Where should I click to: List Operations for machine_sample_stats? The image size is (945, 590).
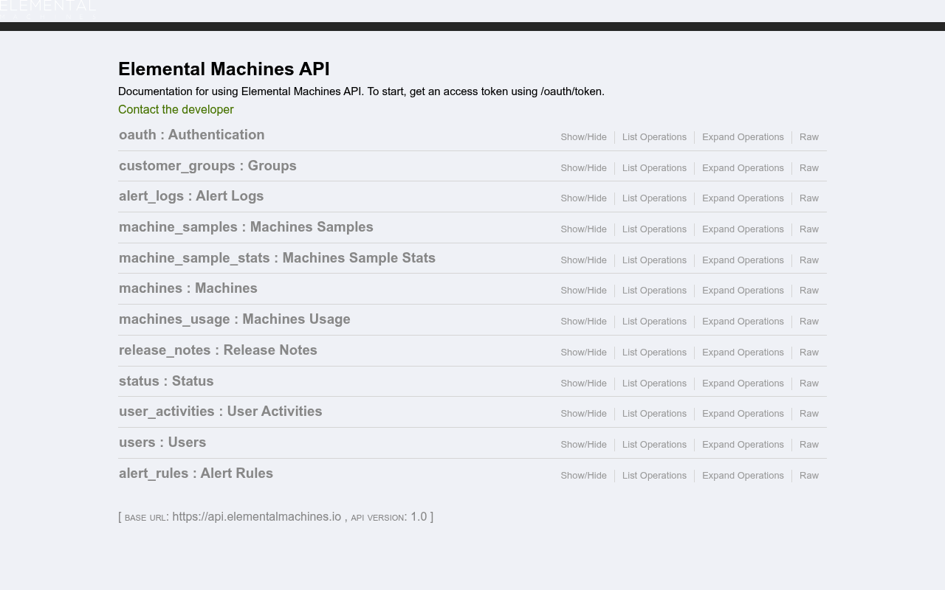click(x=654, y=260)
